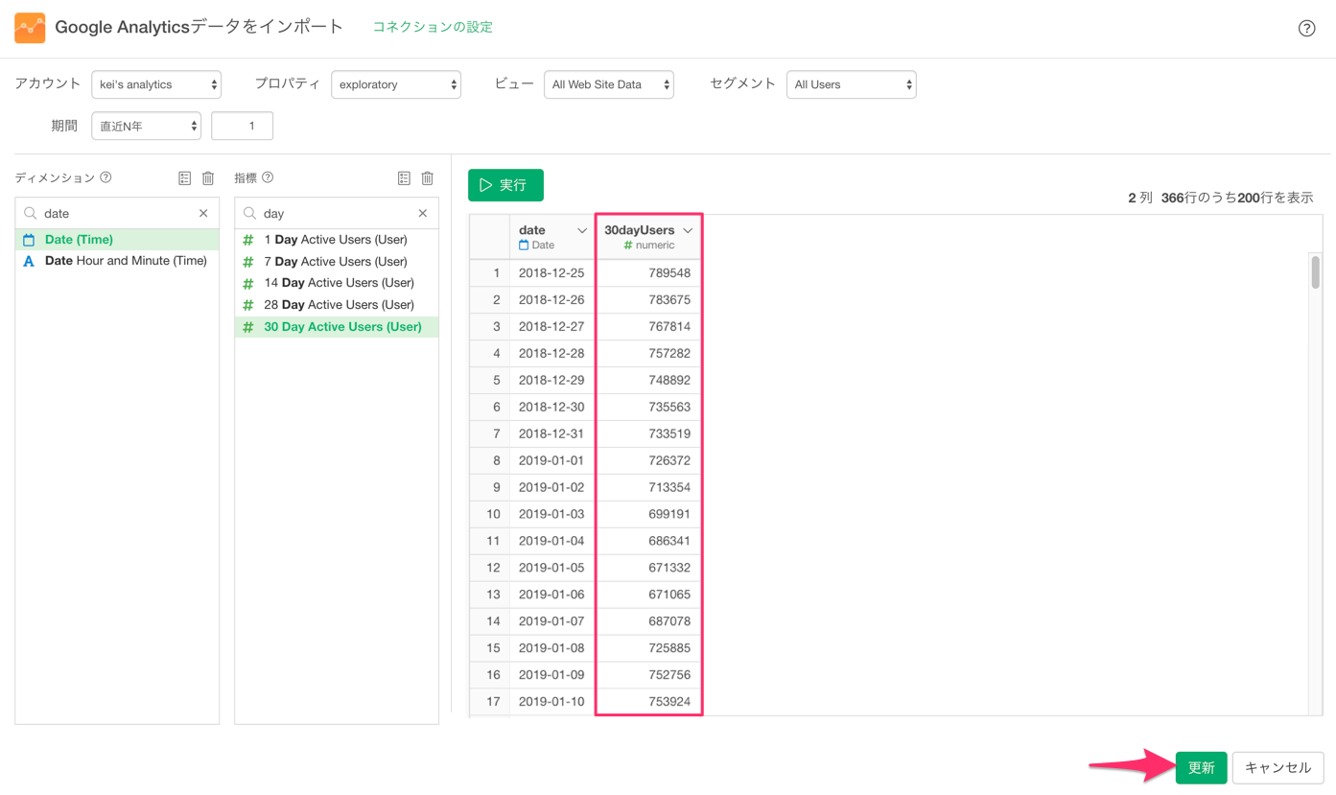
Task: Clear the 'date' dimension search text
Action: pos(203,213)
